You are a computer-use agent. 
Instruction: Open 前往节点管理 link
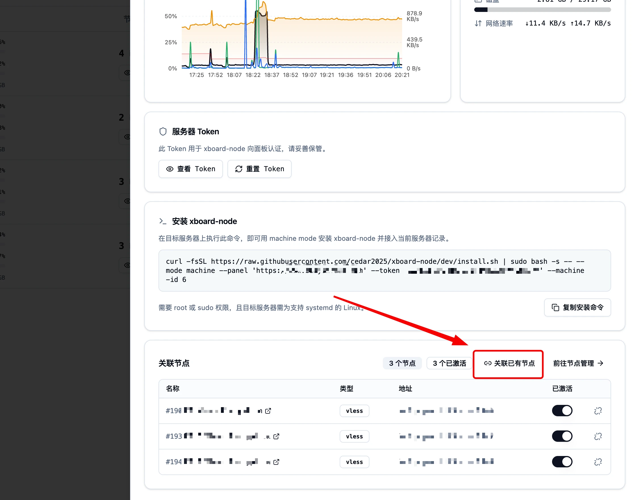click(578, 363)
